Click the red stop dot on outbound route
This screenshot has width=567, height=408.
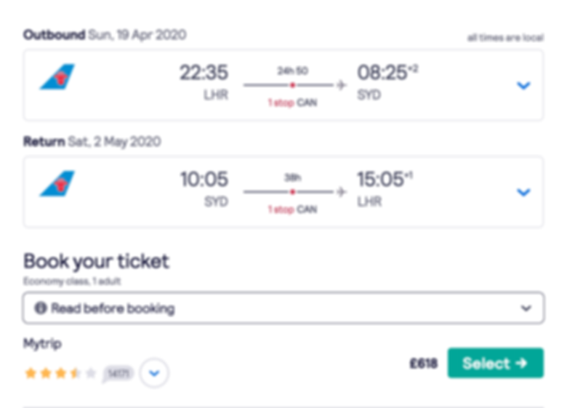(292, 85)
